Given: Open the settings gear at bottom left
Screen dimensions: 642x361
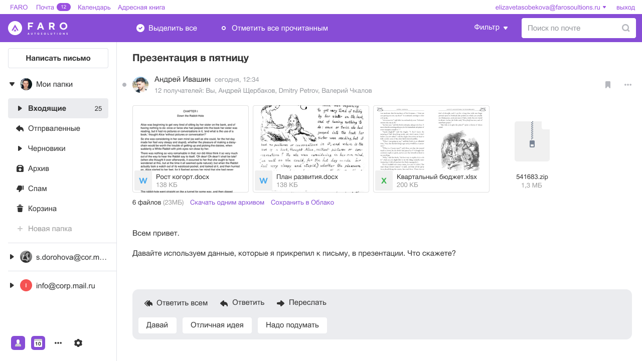Looking at the screenshot, I should pyautogui.click(x=78, y=343).
